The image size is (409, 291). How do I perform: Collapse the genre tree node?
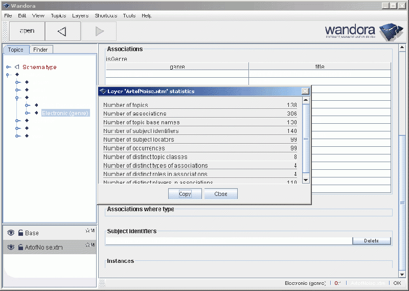tap(17, 98)
